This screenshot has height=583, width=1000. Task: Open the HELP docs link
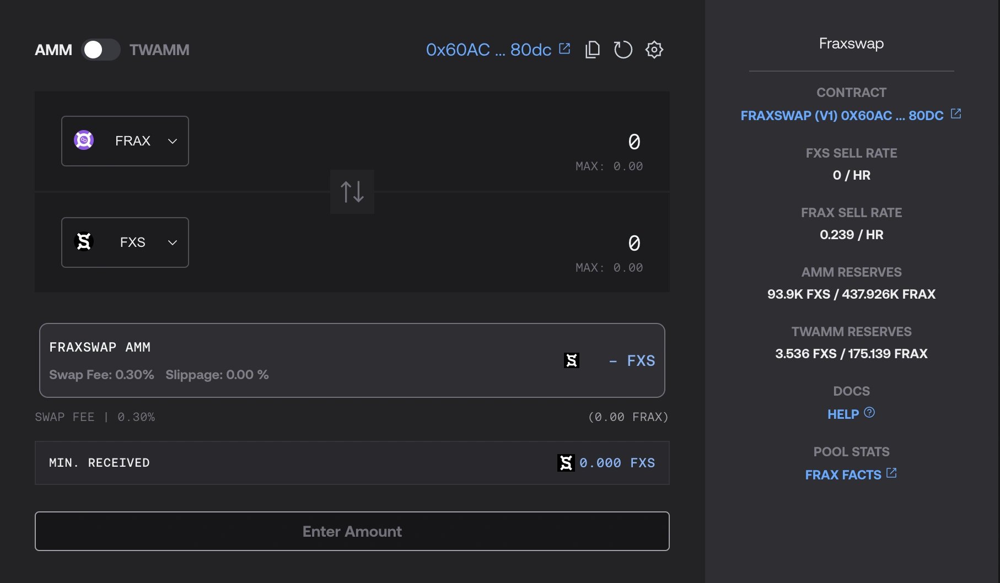[843, 414]
